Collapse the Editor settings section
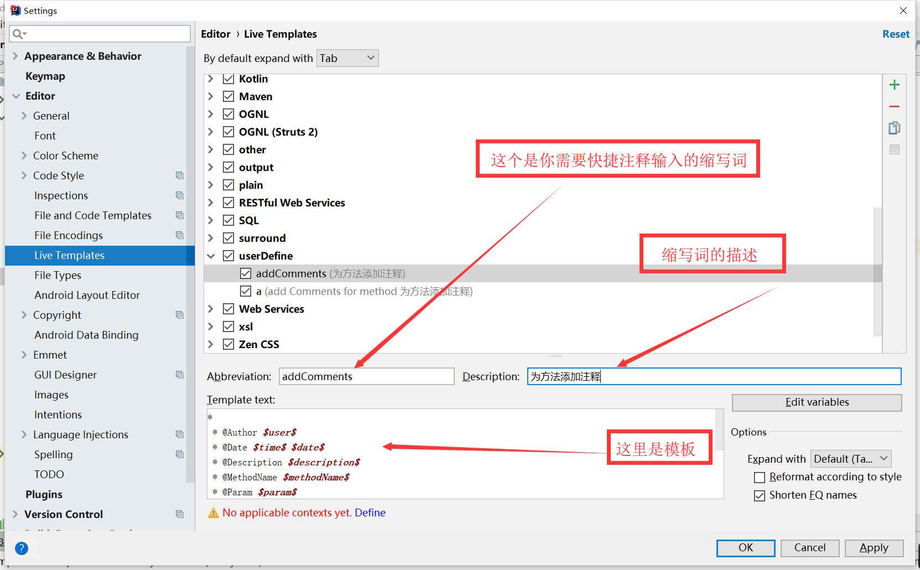Image resolution: width=920 pixels, height=570 pixels. [x=15, y=96]
